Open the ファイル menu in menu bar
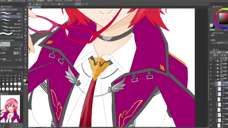 [2, 1]
